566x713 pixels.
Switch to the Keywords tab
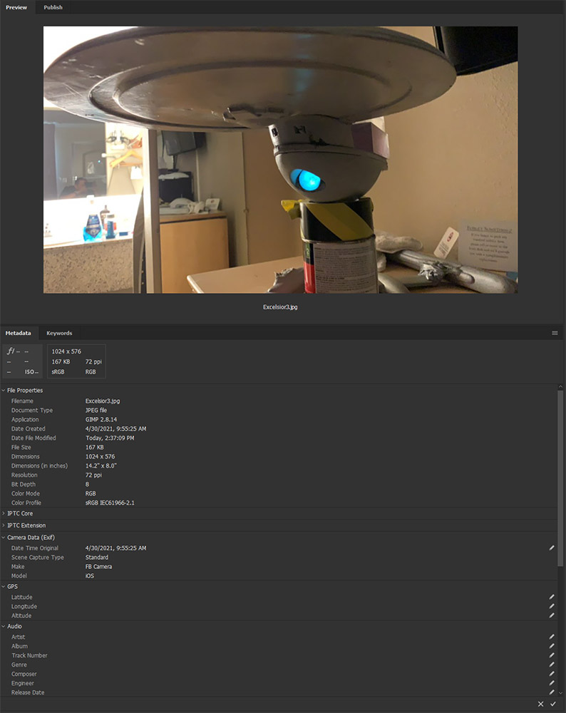click(59, 333)
